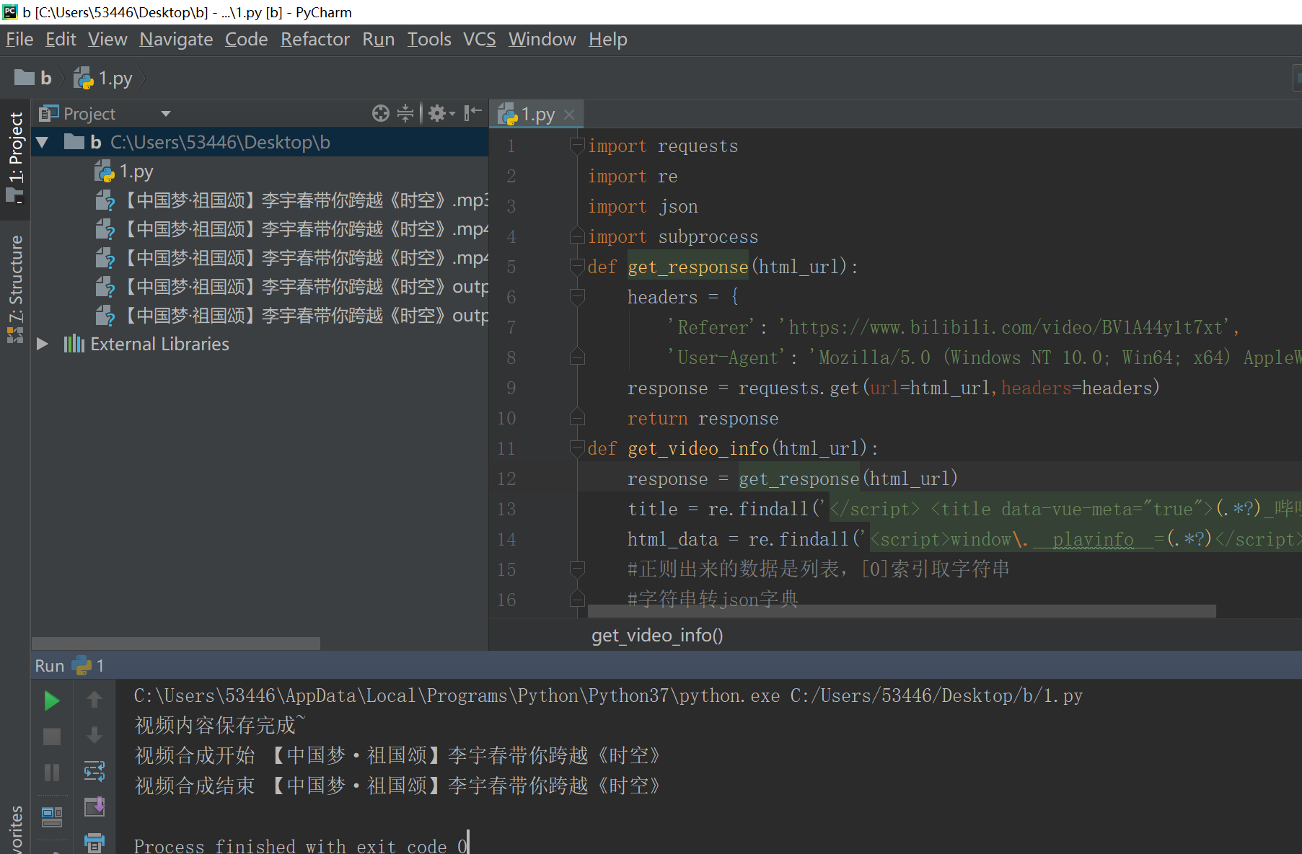Viewport: 1302px width, 854px height.
Task: Close the 1.py editor tab
Action: [569, 115]
